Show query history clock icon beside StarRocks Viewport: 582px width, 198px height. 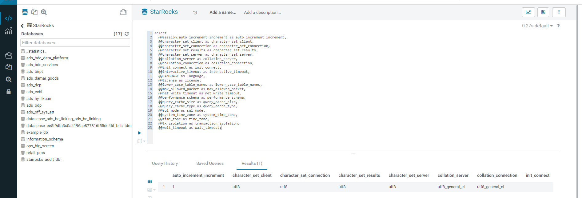(195, 13)
